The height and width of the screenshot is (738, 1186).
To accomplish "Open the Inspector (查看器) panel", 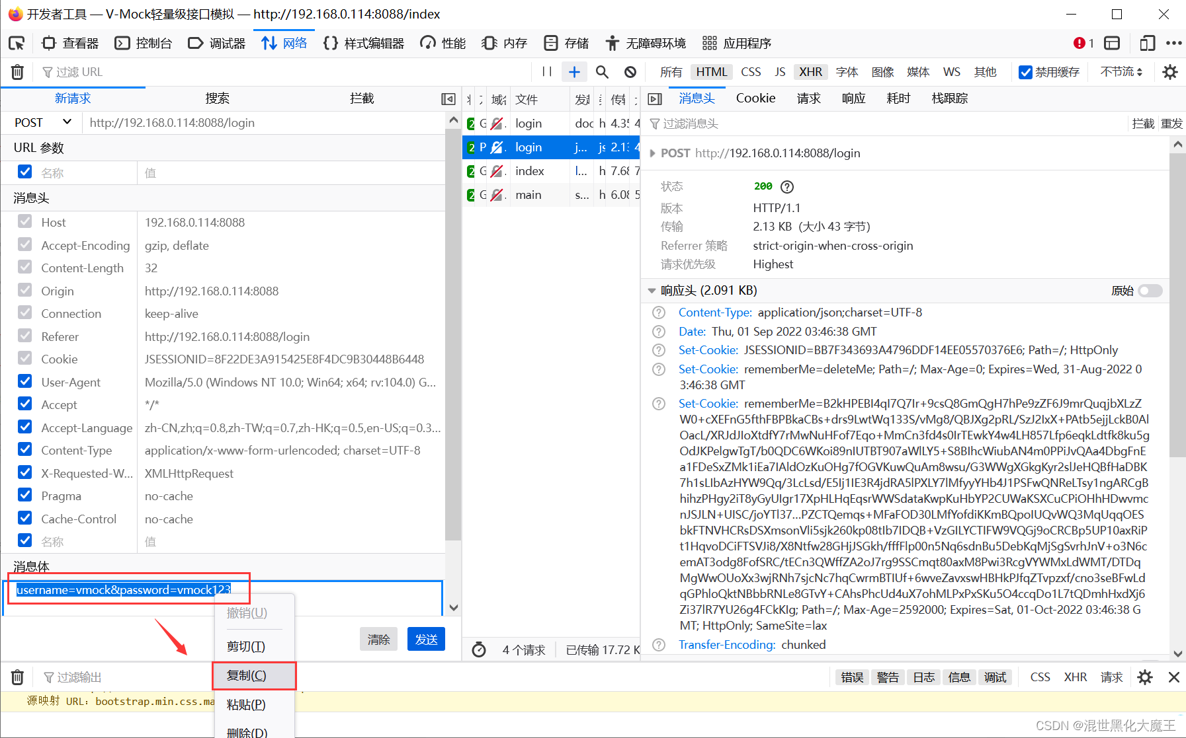I will [x=70, y=44].
